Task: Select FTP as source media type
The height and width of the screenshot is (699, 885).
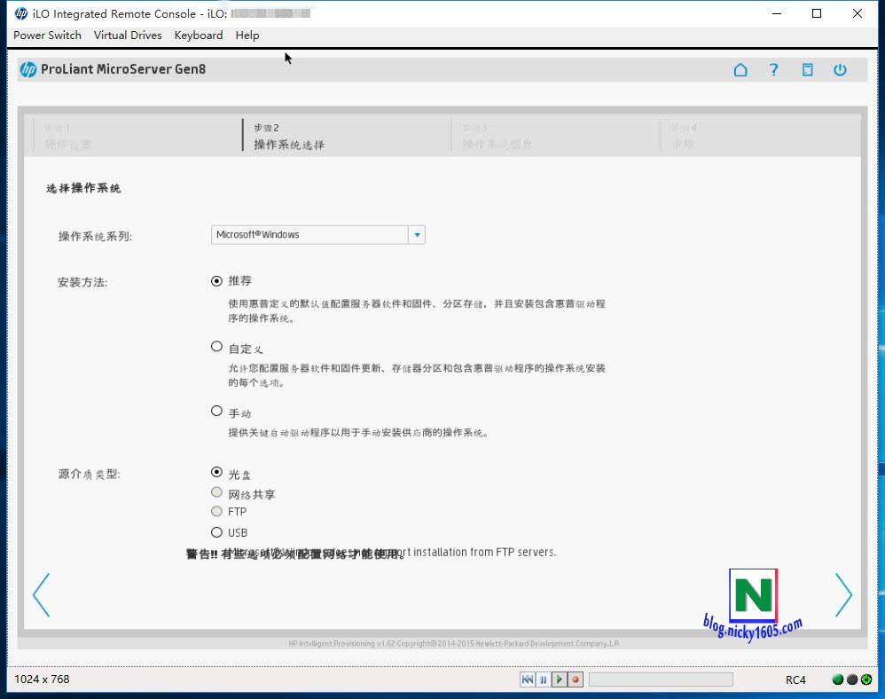Action: [x=216, y=511]
